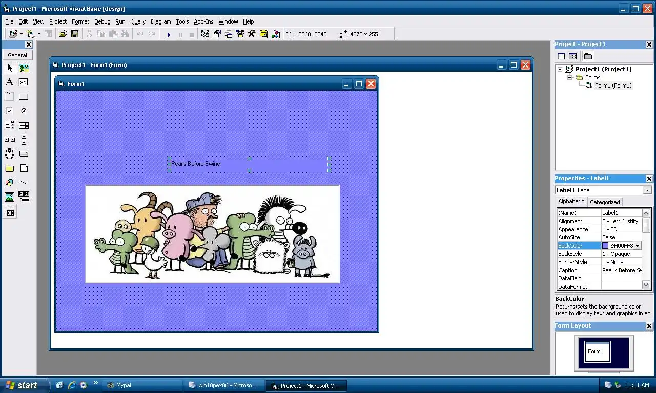Select the OptionButton control in the toolbox
Image resolution: width=656 pixels, height=393 pixels.
click(24, 111)
